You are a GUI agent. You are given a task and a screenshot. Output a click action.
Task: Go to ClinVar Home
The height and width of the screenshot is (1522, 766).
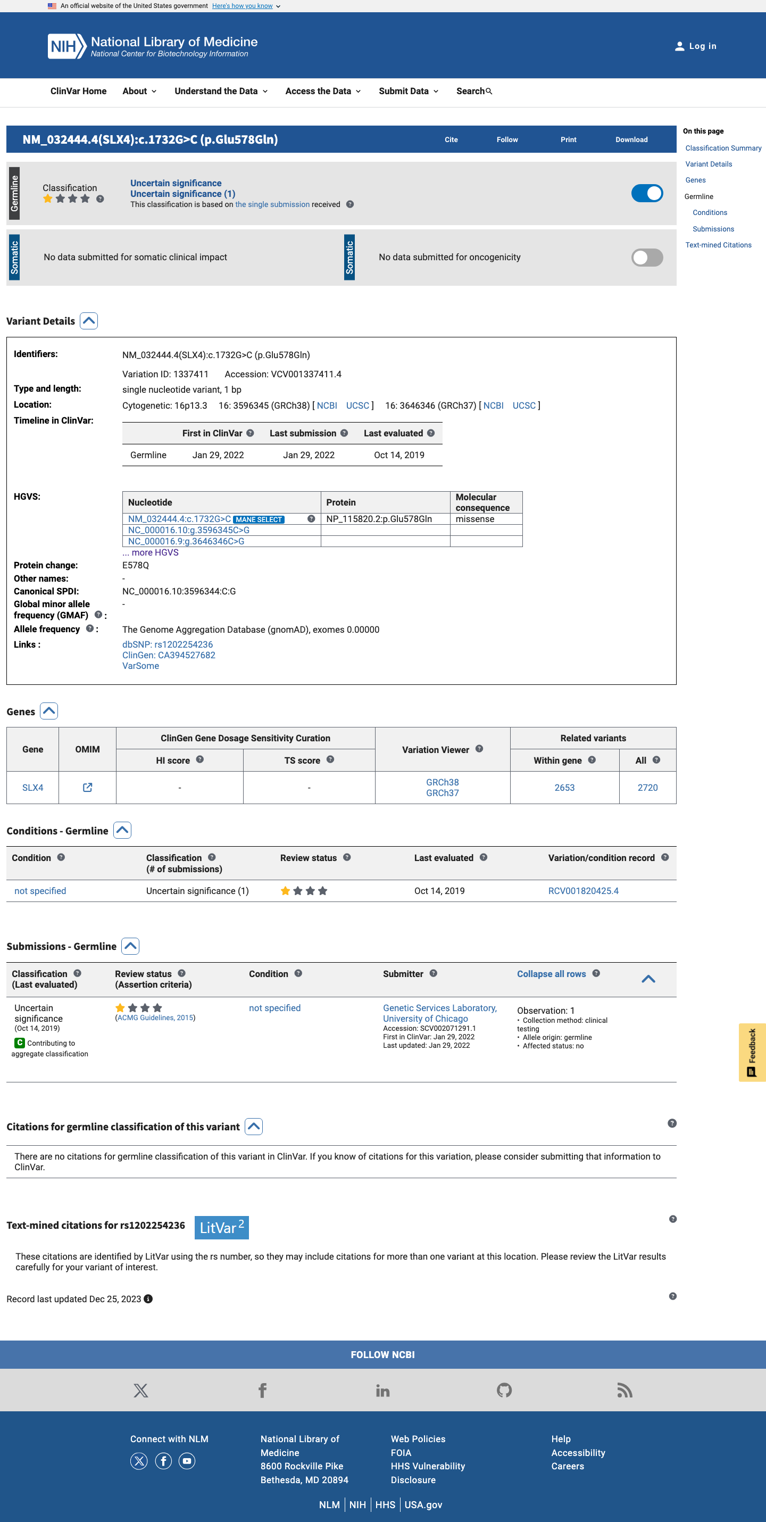(79, 91)
